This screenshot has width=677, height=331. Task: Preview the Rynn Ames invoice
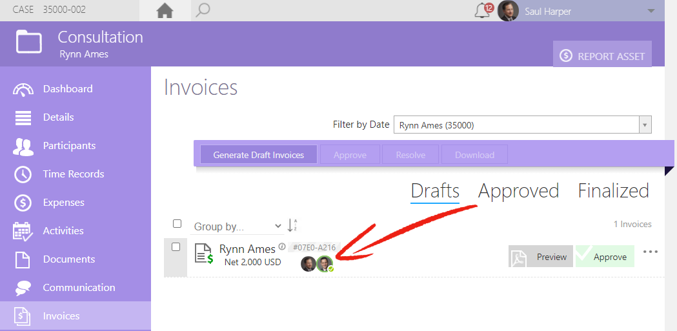pos(541,257)
